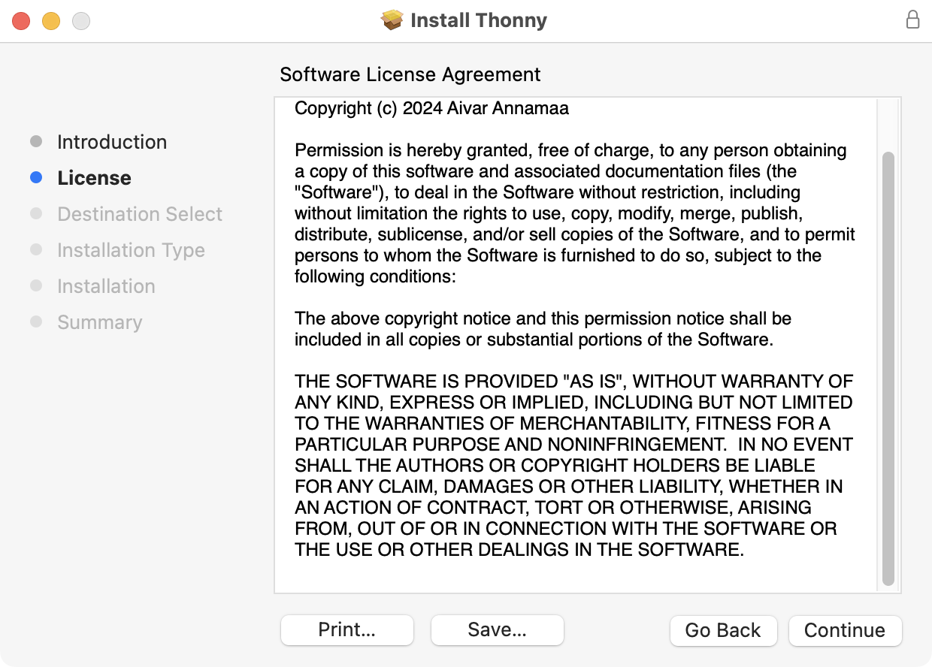932x667 pixels.
Task: Click the license text scrollbar thumb
Action: [x=888, y=368]
